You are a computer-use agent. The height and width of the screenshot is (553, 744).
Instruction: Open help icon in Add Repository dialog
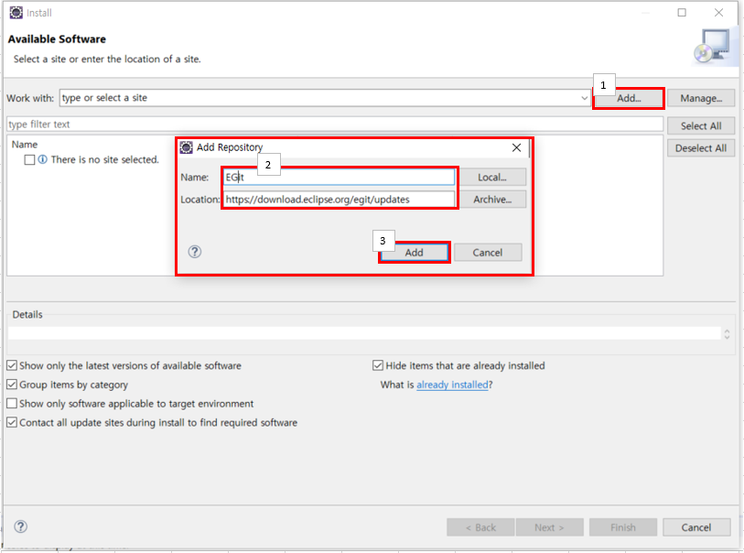point(195,252)
